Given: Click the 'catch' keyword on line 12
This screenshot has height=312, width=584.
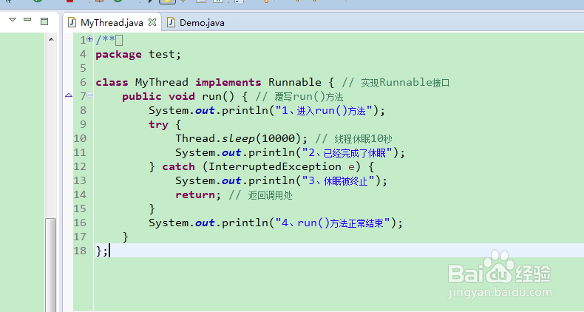Looking at the screenshot, I should click(x=178, y=167).
